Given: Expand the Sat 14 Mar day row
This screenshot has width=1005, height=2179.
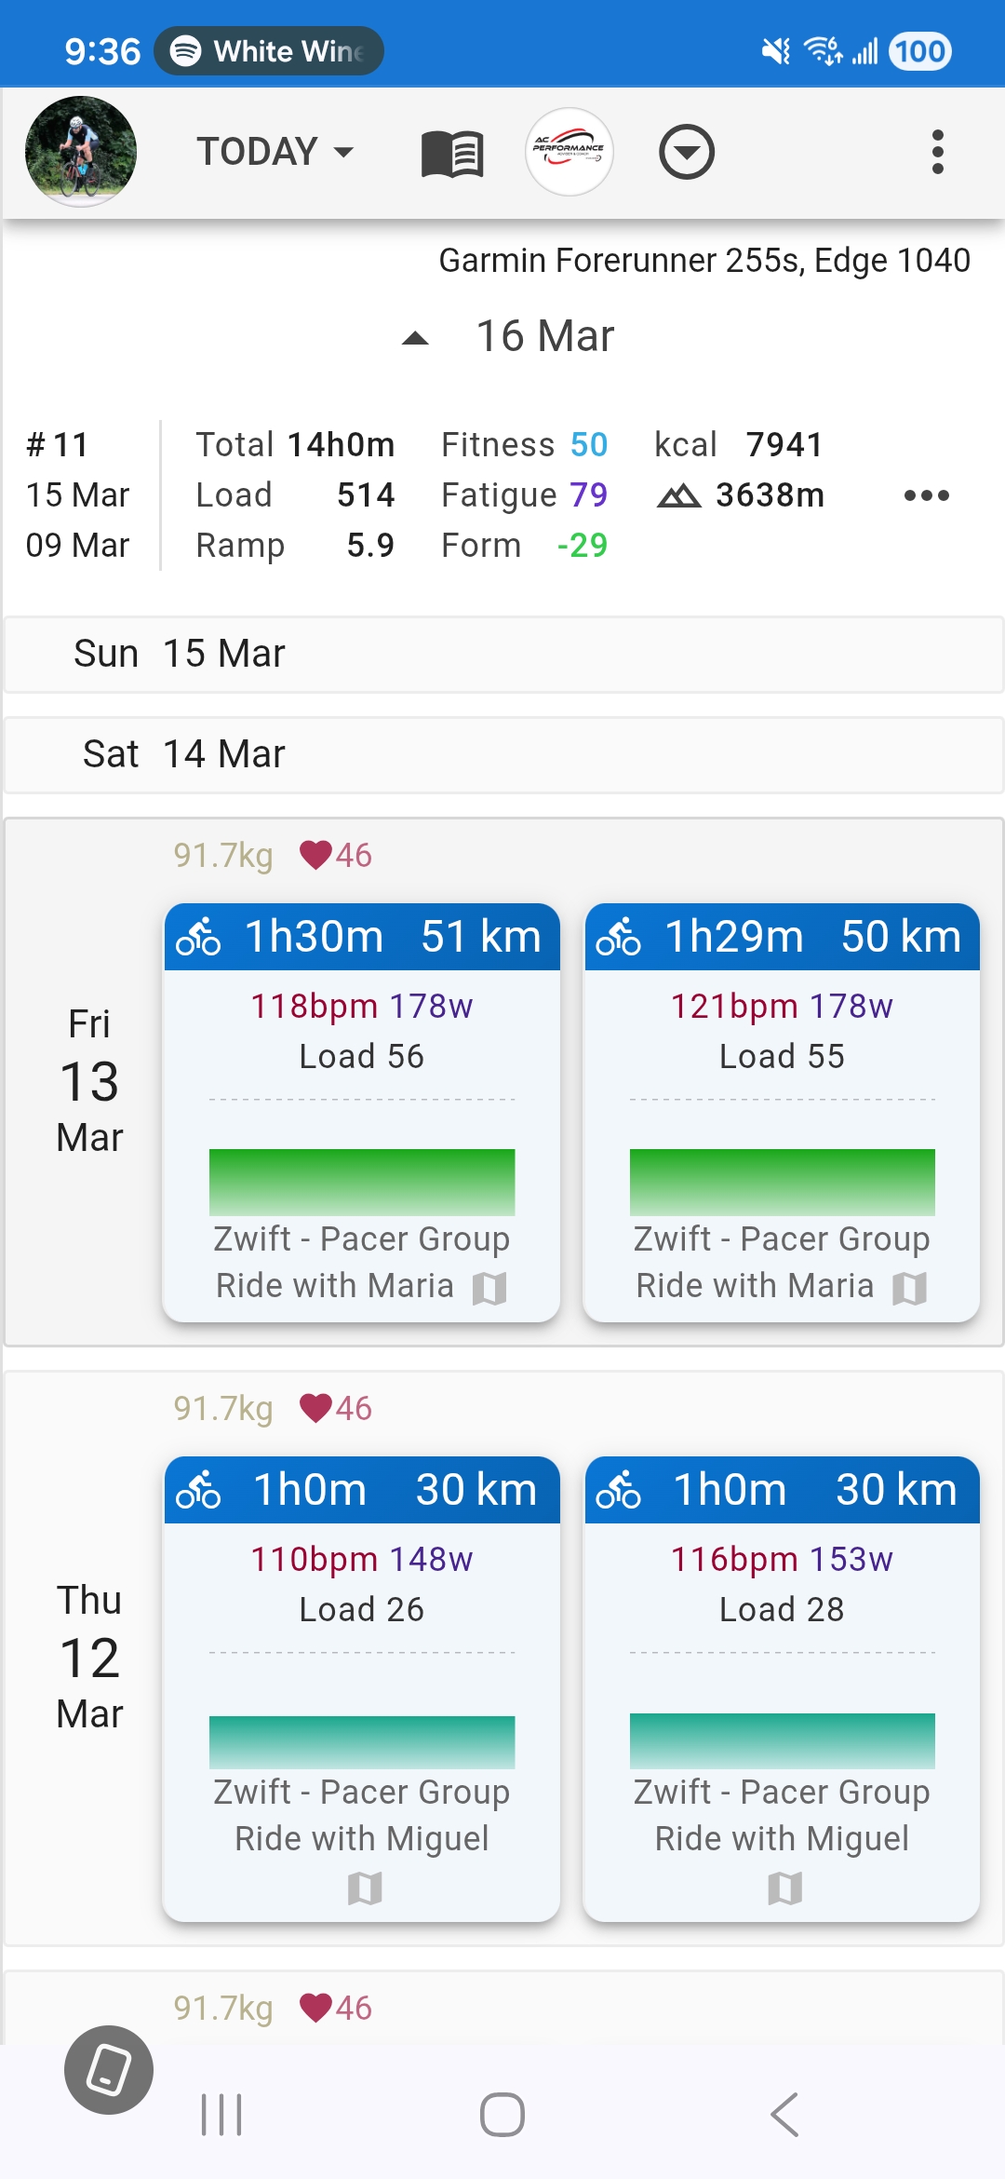Looking at the screenshot, I should point(502,754).
